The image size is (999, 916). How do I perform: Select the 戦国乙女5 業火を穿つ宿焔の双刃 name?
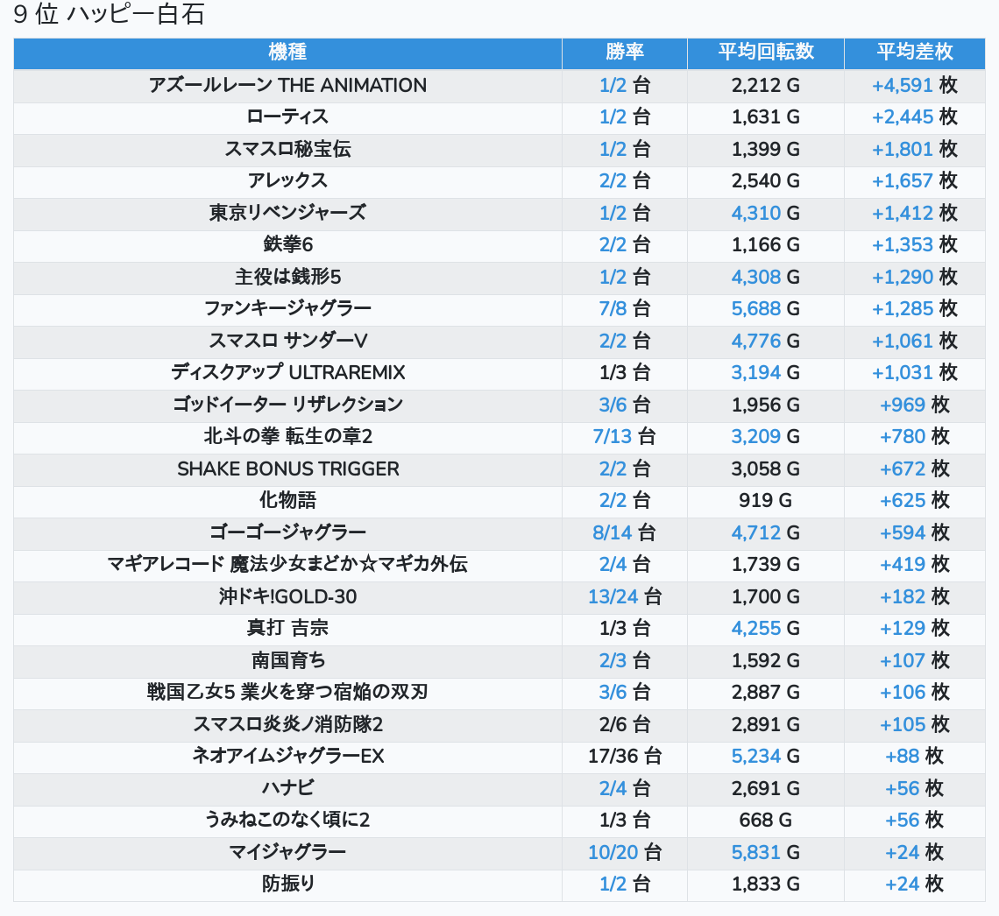(x=287, y=692)
